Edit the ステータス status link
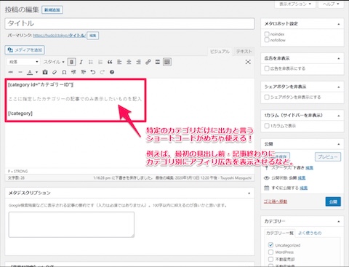Viewport: 349px width, 267px height. [x=309, y=167]
